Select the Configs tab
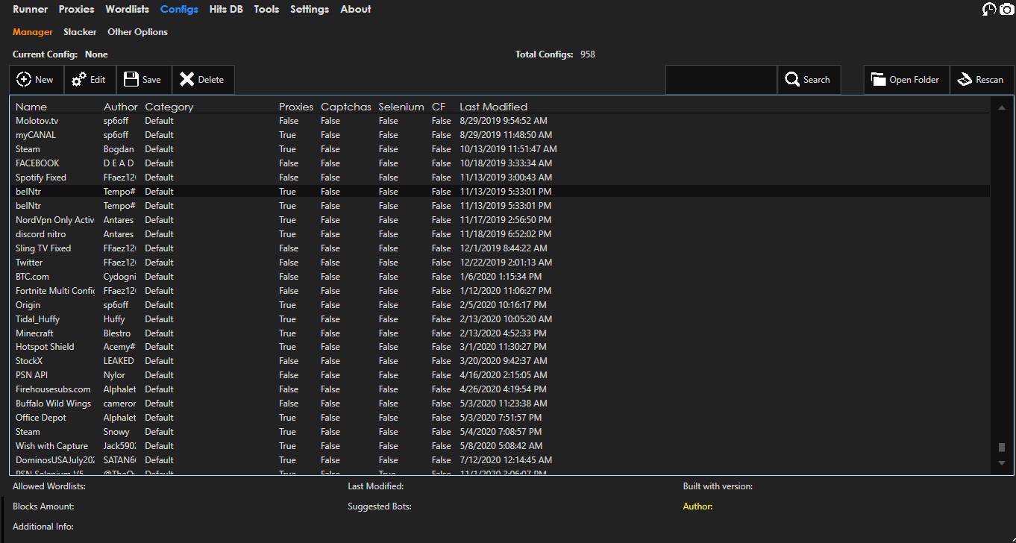1016x543 pixels. (179, 9)
